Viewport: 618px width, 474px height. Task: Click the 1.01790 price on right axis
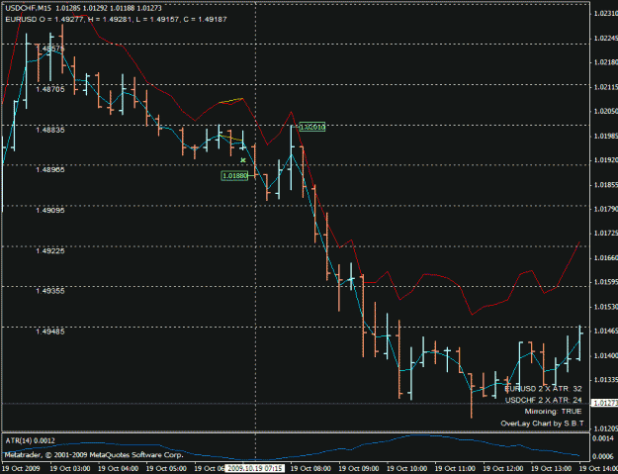coord(606,210)
